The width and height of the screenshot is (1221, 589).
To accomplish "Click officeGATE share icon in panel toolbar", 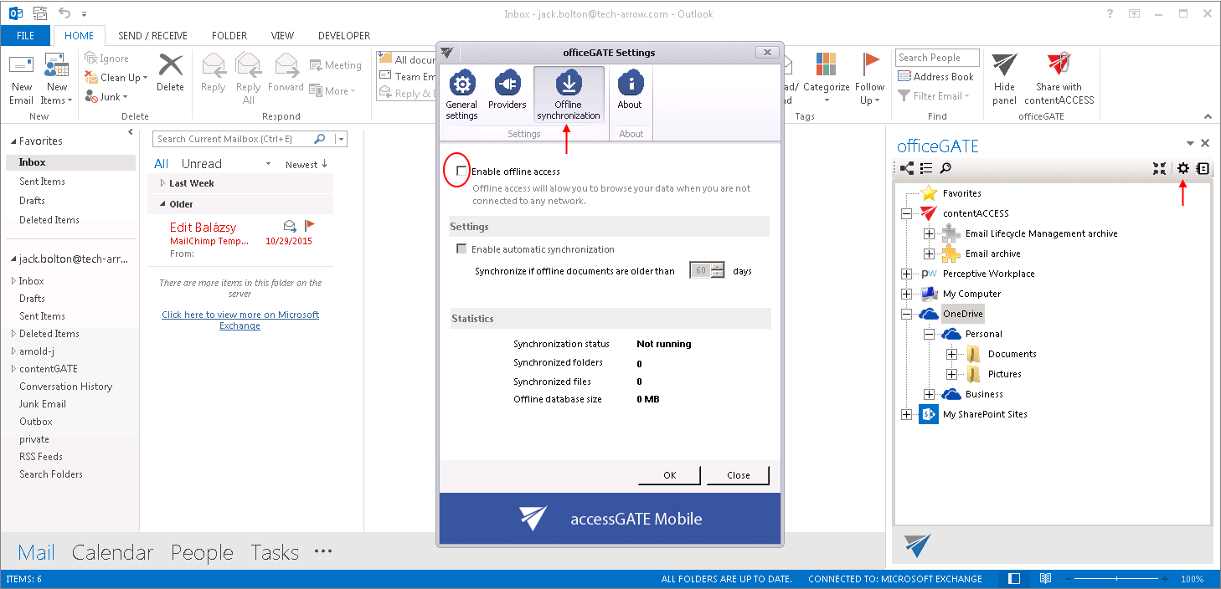I will pos(907,168).
